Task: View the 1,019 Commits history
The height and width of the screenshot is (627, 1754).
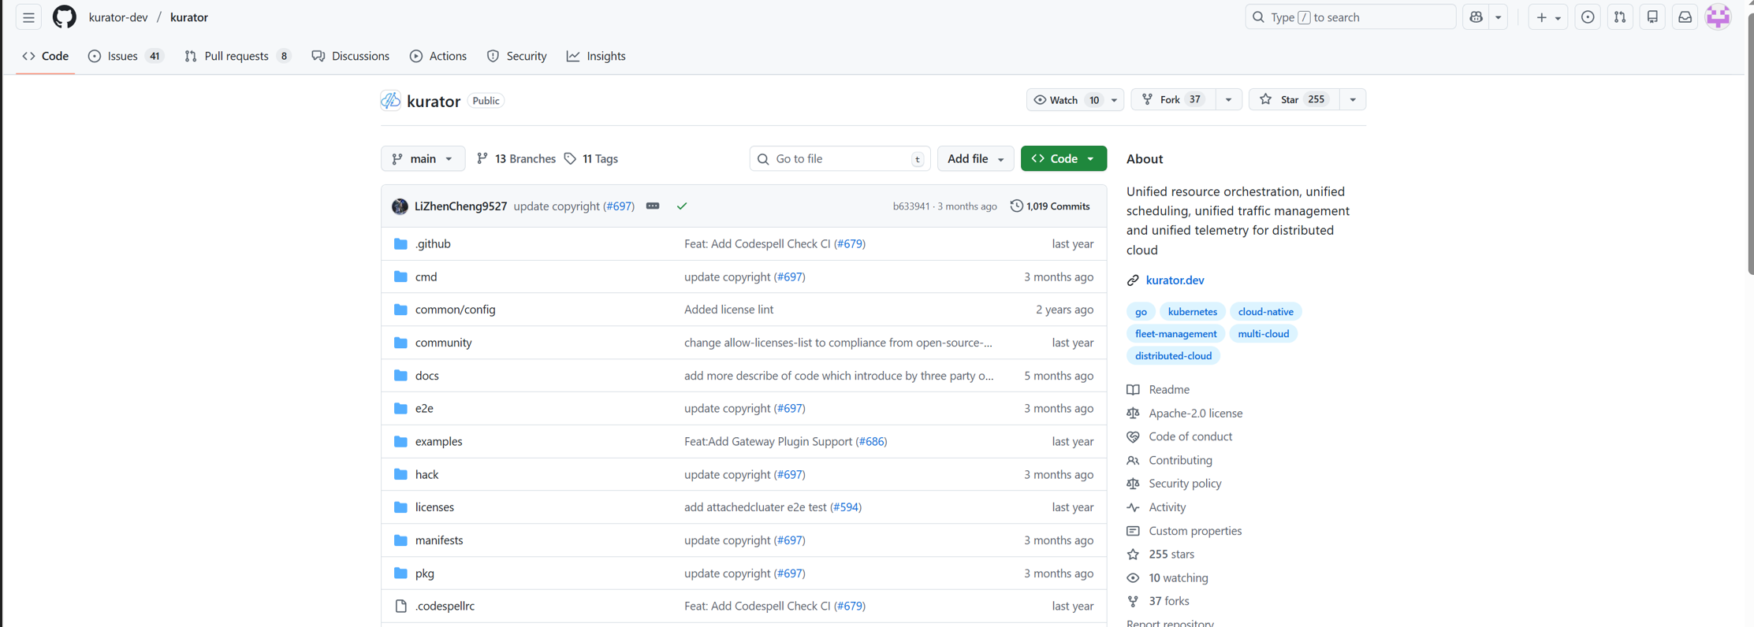Action: coord(1050,206)
